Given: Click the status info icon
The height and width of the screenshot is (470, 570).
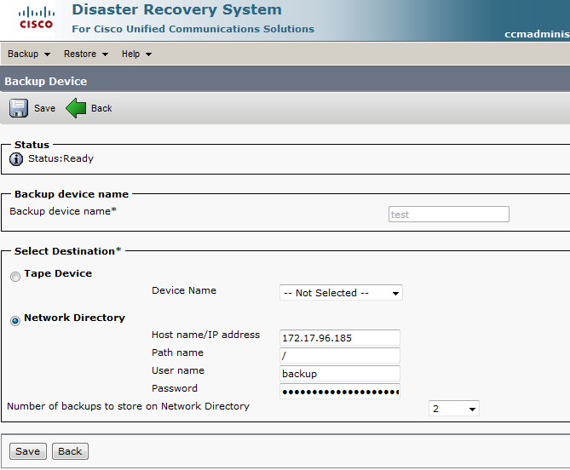Looking at the screenshot, I should [x=16, y=159].
